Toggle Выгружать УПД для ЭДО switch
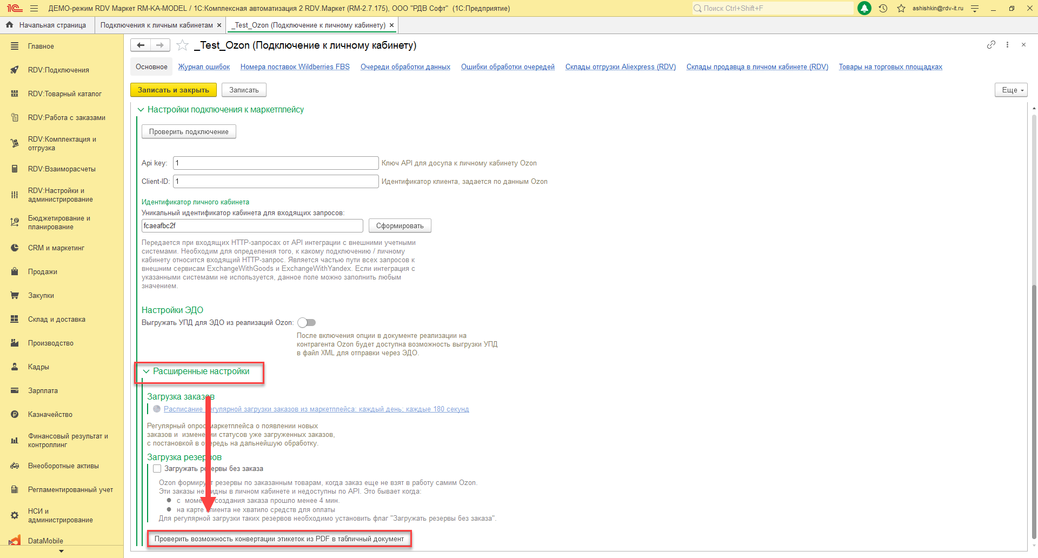The image size is (1038, 558). pyautogui.click(x=307, y=323)
